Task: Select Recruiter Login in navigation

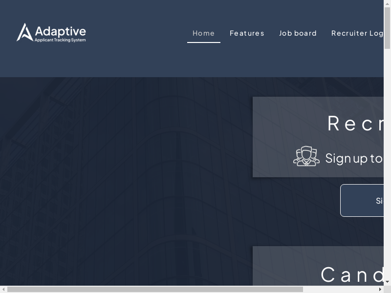Action: [357, 33]
